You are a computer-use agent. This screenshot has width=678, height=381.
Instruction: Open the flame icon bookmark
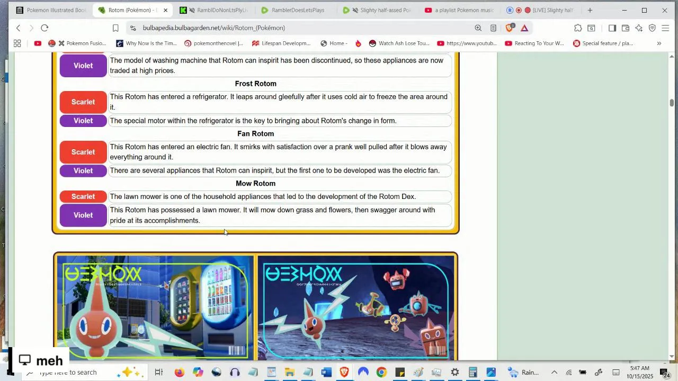[358, 43]
